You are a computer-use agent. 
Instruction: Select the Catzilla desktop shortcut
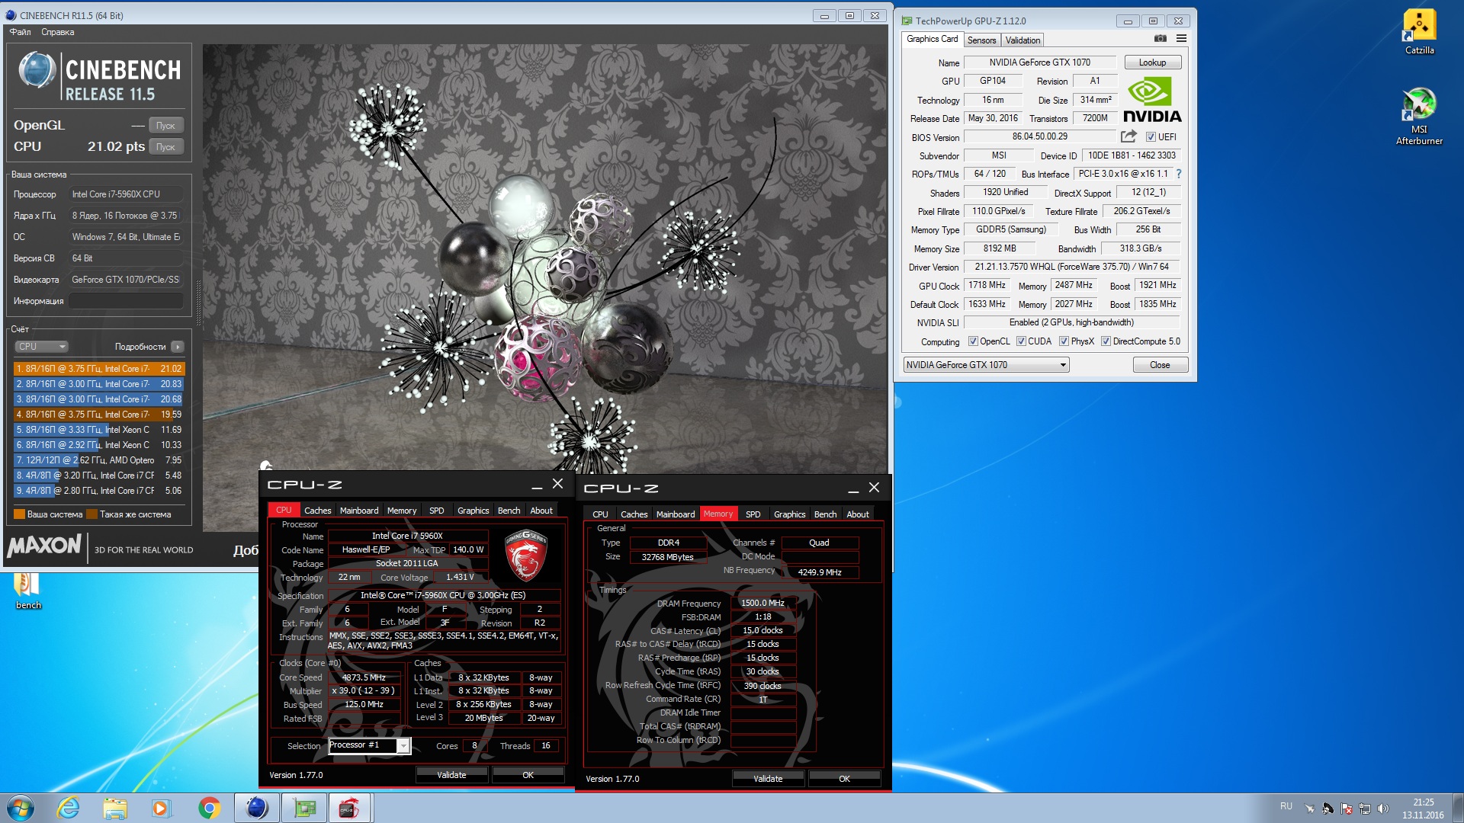(x=1419, y=32)
